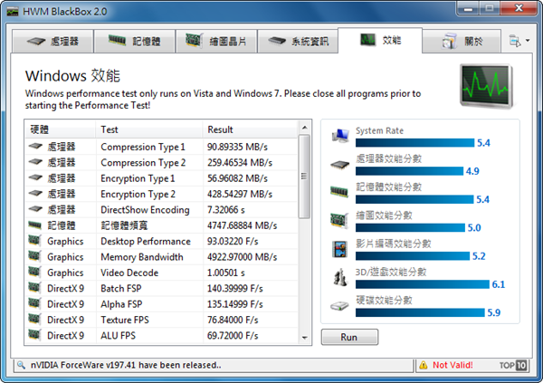
Task: Select the 4922.97000 MB/s result value
Action: [242, 257]
